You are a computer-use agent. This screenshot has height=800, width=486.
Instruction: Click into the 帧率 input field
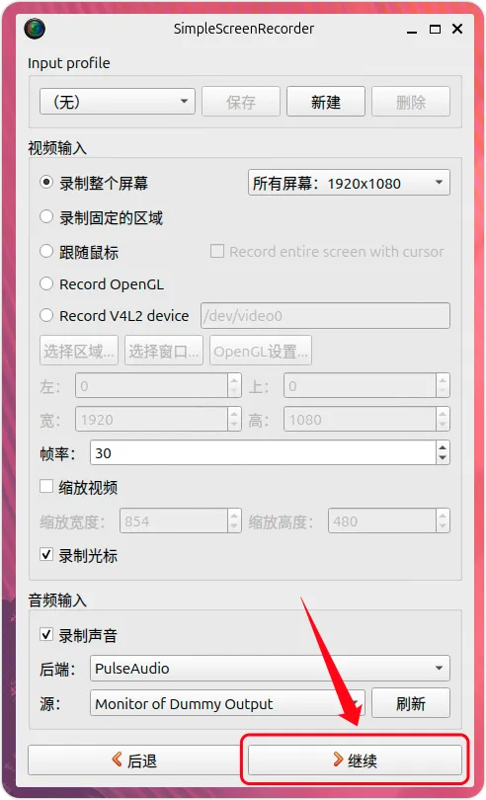click(x=263, y=452)
